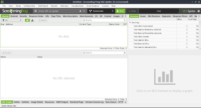Open the Crawl Analysis menu
This screenshot has height=108, width=201.
pos(93,6)
